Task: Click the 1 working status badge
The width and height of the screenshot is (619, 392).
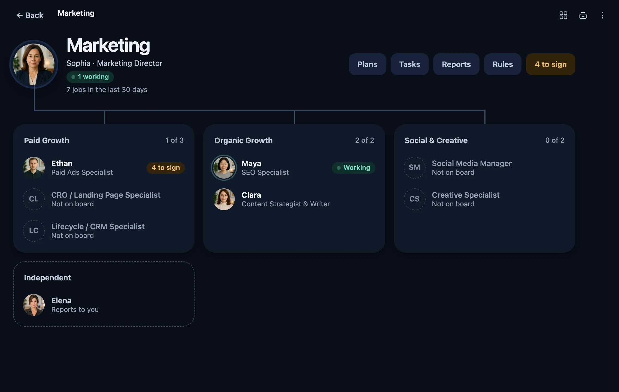Action: [x=90, y=77]
